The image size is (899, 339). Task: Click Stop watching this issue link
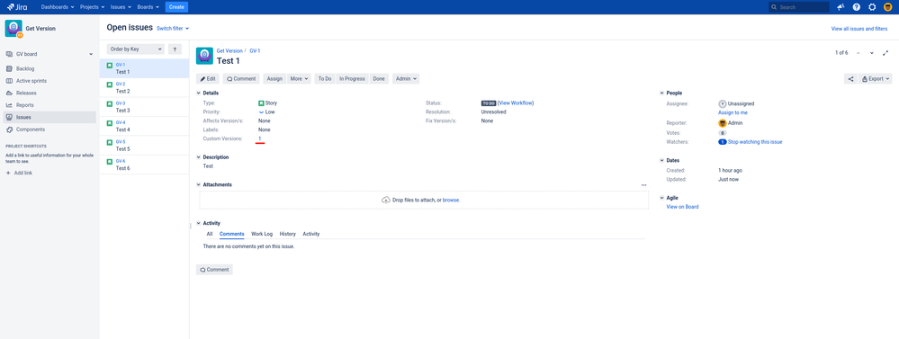pyautogui.click(x=755, y=142)
